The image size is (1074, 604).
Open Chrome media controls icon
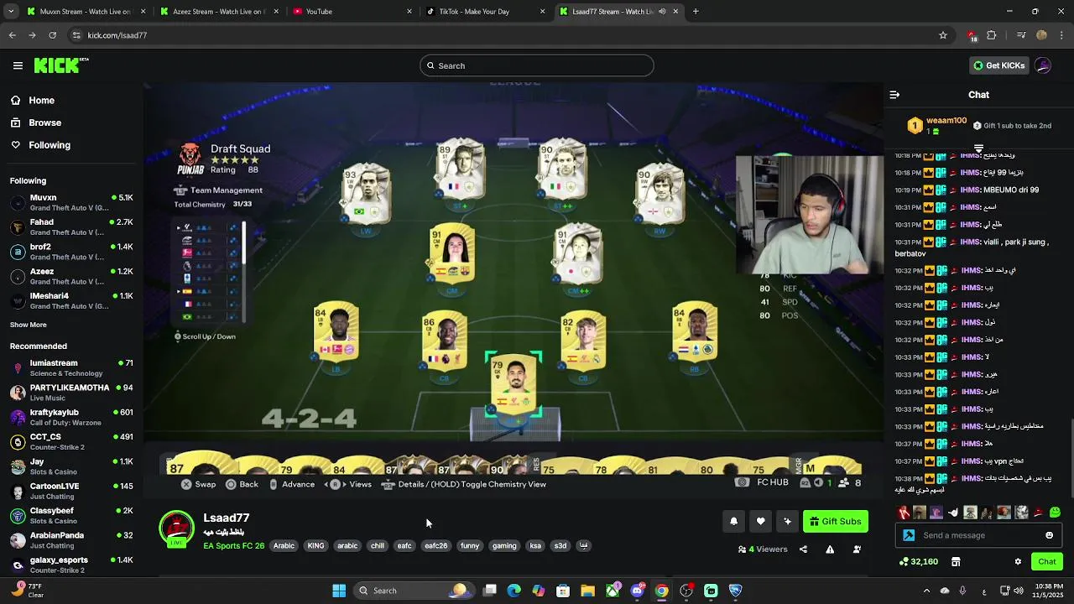pyautogui.click(x=1020, y=35)
